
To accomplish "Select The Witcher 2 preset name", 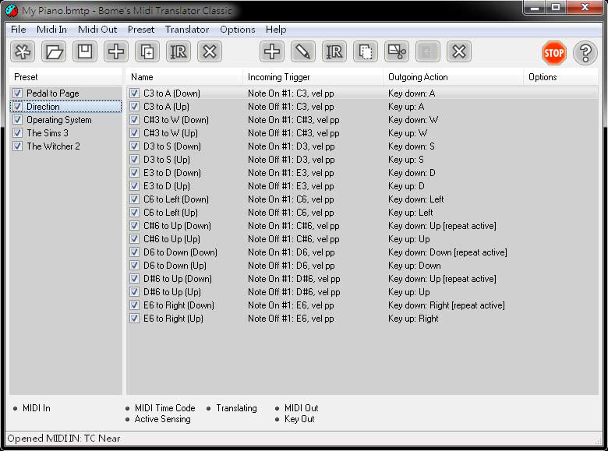I will click(53, 146).
